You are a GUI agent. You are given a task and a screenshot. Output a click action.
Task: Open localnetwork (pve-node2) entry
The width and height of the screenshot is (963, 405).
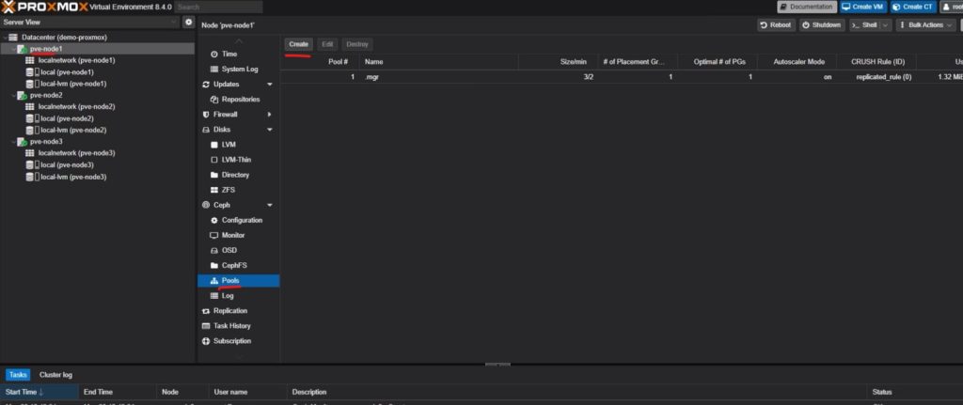click(x=77, y=107)
